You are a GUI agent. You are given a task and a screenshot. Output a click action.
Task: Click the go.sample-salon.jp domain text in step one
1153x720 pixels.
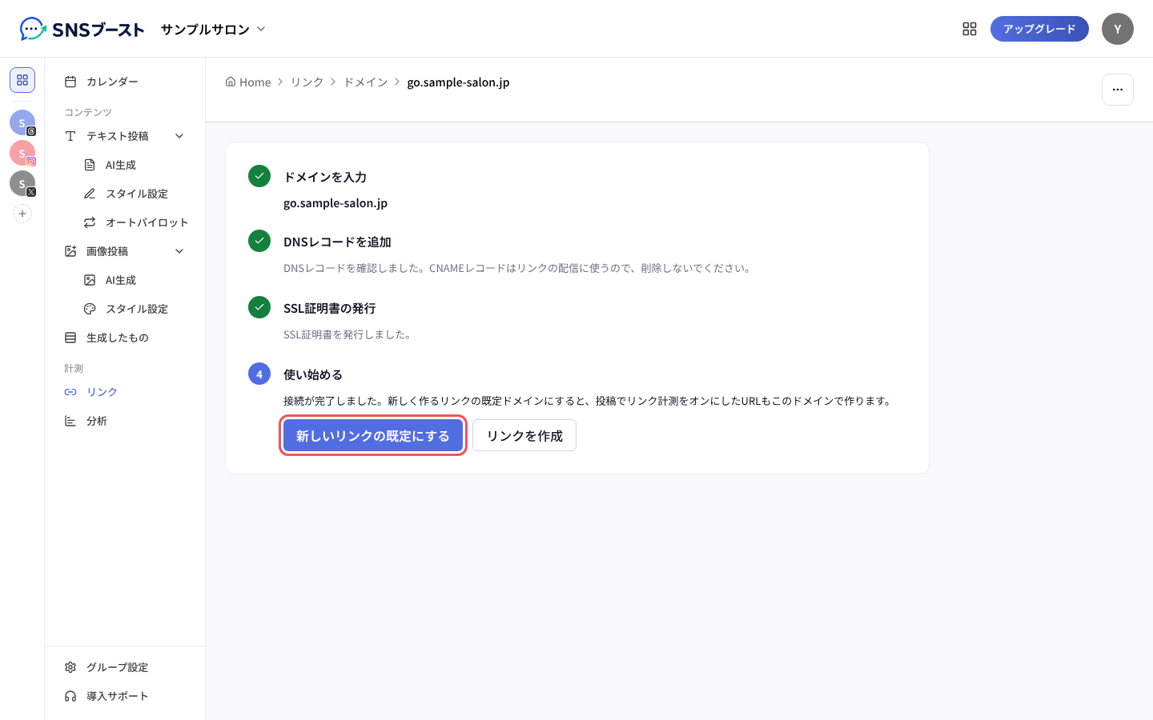[335, 203]
